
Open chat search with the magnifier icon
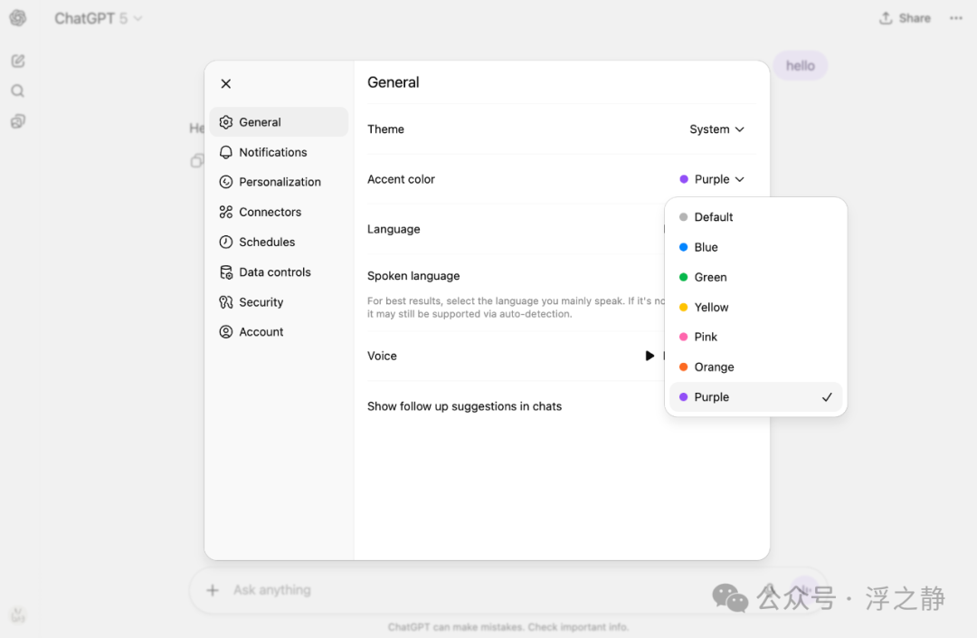(18, 91)
